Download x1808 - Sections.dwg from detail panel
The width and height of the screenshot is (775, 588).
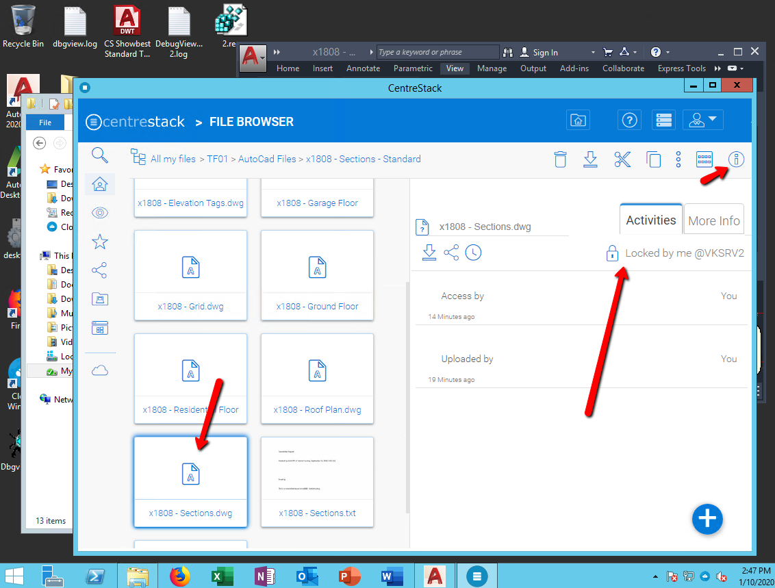point(429,253)
